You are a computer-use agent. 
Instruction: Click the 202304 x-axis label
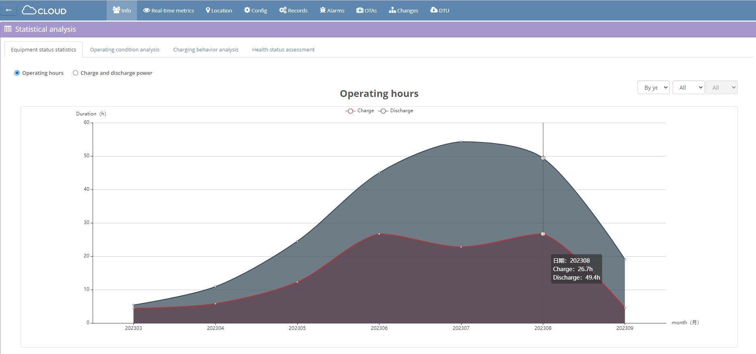(215, 328)
